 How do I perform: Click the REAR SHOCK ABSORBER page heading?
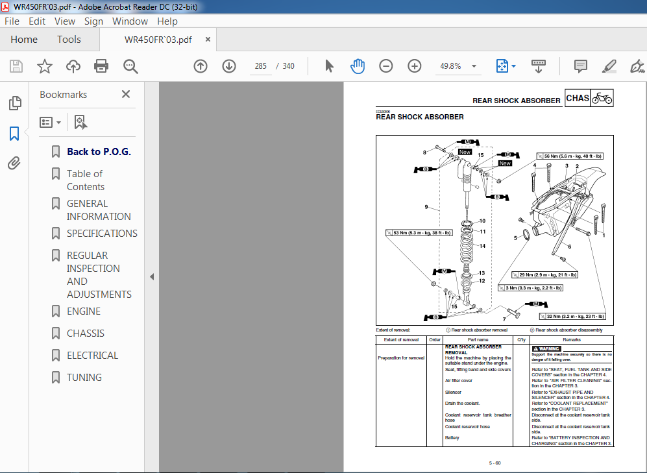tap(420, 117)
